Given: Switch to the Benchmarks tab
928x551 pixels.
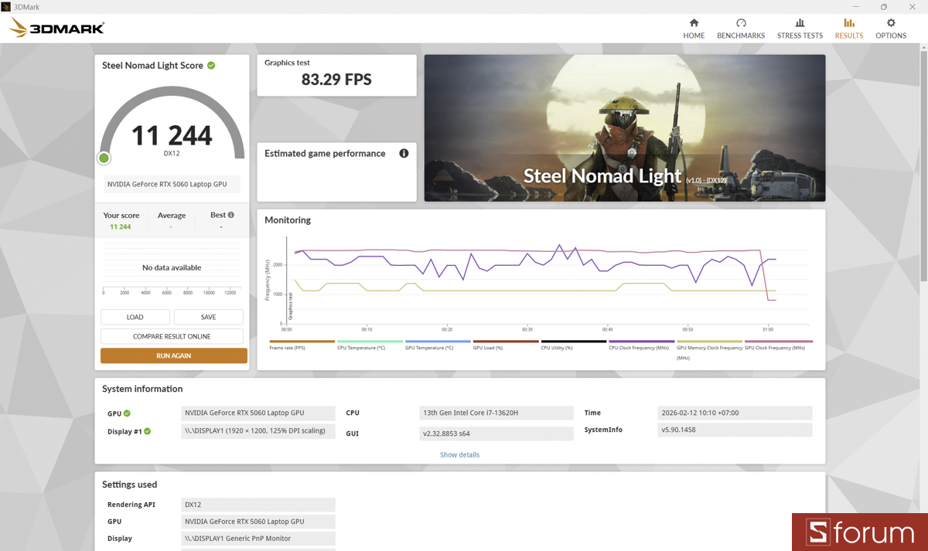Looking at the screenshot, I should 741,28.
